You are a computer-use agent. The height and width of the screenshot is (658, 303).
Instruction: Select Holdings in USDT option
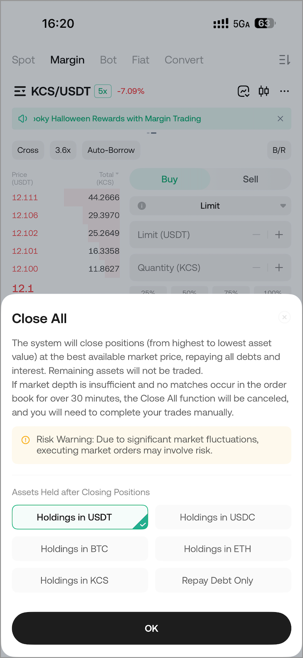coord(80,517)
